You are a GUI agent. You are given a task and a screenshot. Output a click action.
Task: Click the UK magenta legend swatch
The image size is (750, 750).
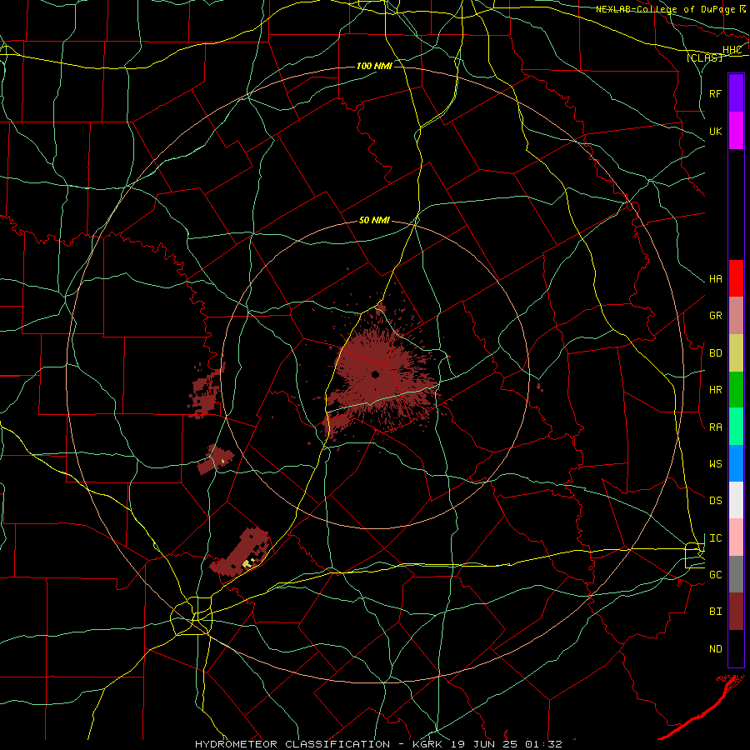pyautogui.click(x=736, y=131)
